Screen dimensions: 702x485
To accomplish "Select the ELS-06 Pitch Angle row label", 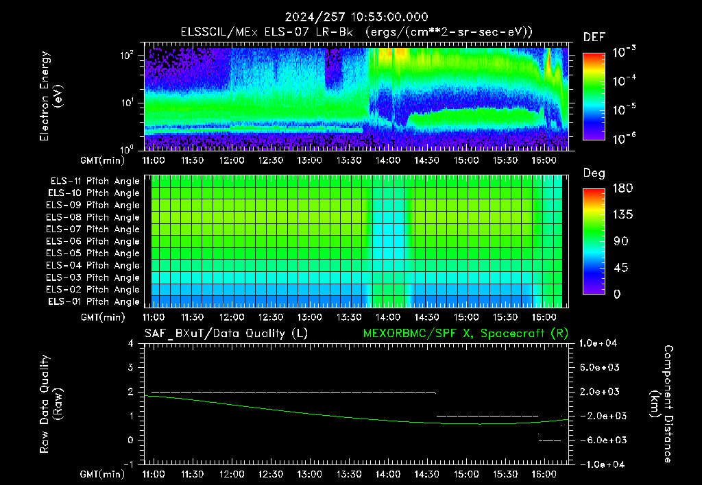I will coord(93,242).
